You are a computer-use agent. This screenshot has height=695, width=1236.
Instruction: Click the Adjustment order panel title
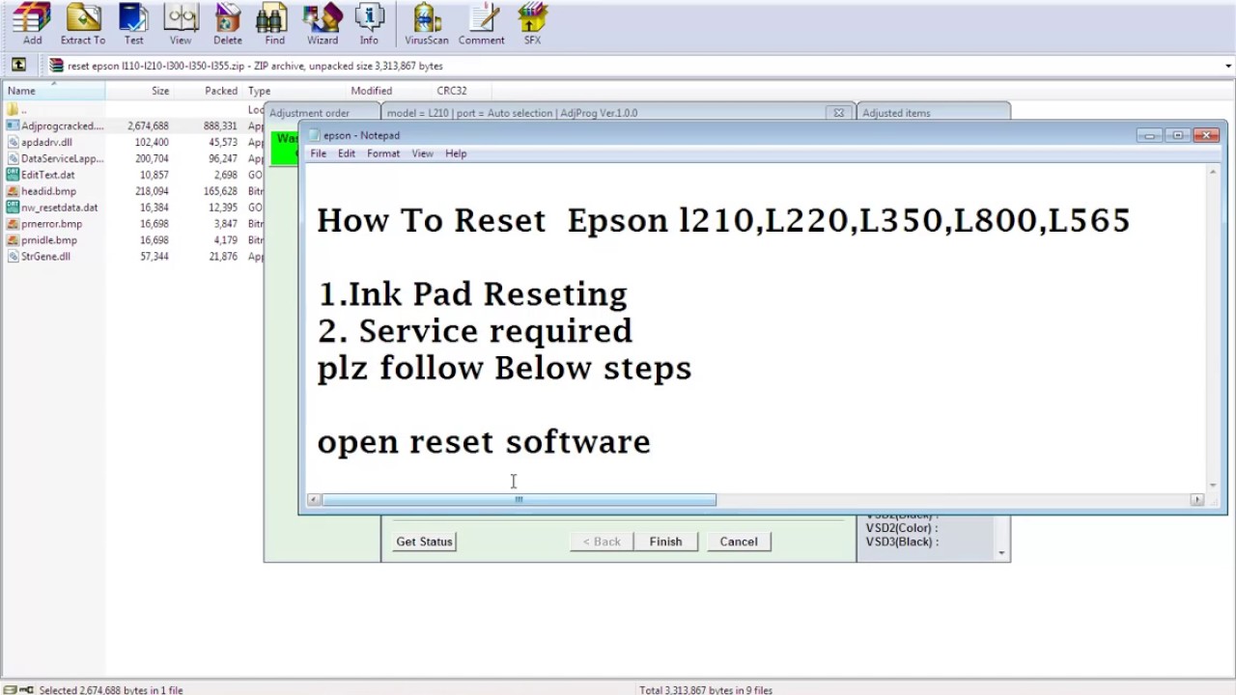(x=309, y=113)
